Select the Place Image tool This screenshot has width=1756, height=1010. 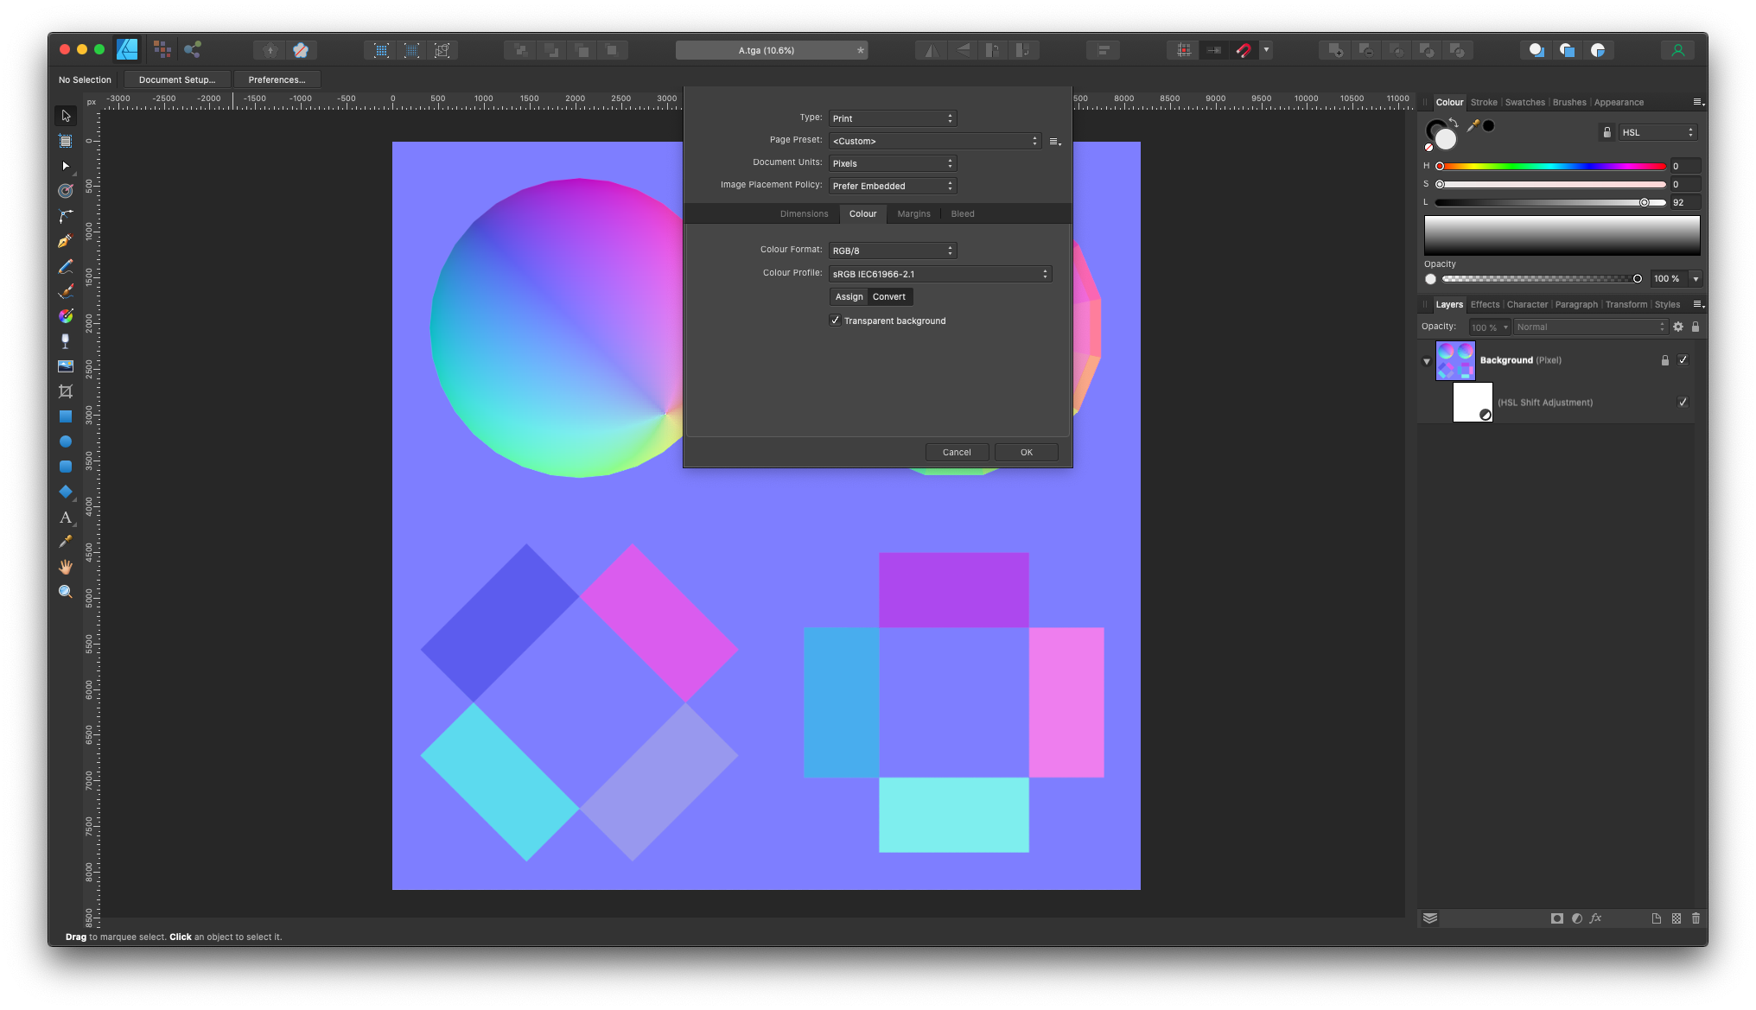tap(66, 366)
